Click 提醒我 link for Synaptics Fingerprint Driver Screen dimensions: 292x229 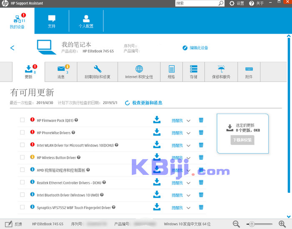[177, 208]
